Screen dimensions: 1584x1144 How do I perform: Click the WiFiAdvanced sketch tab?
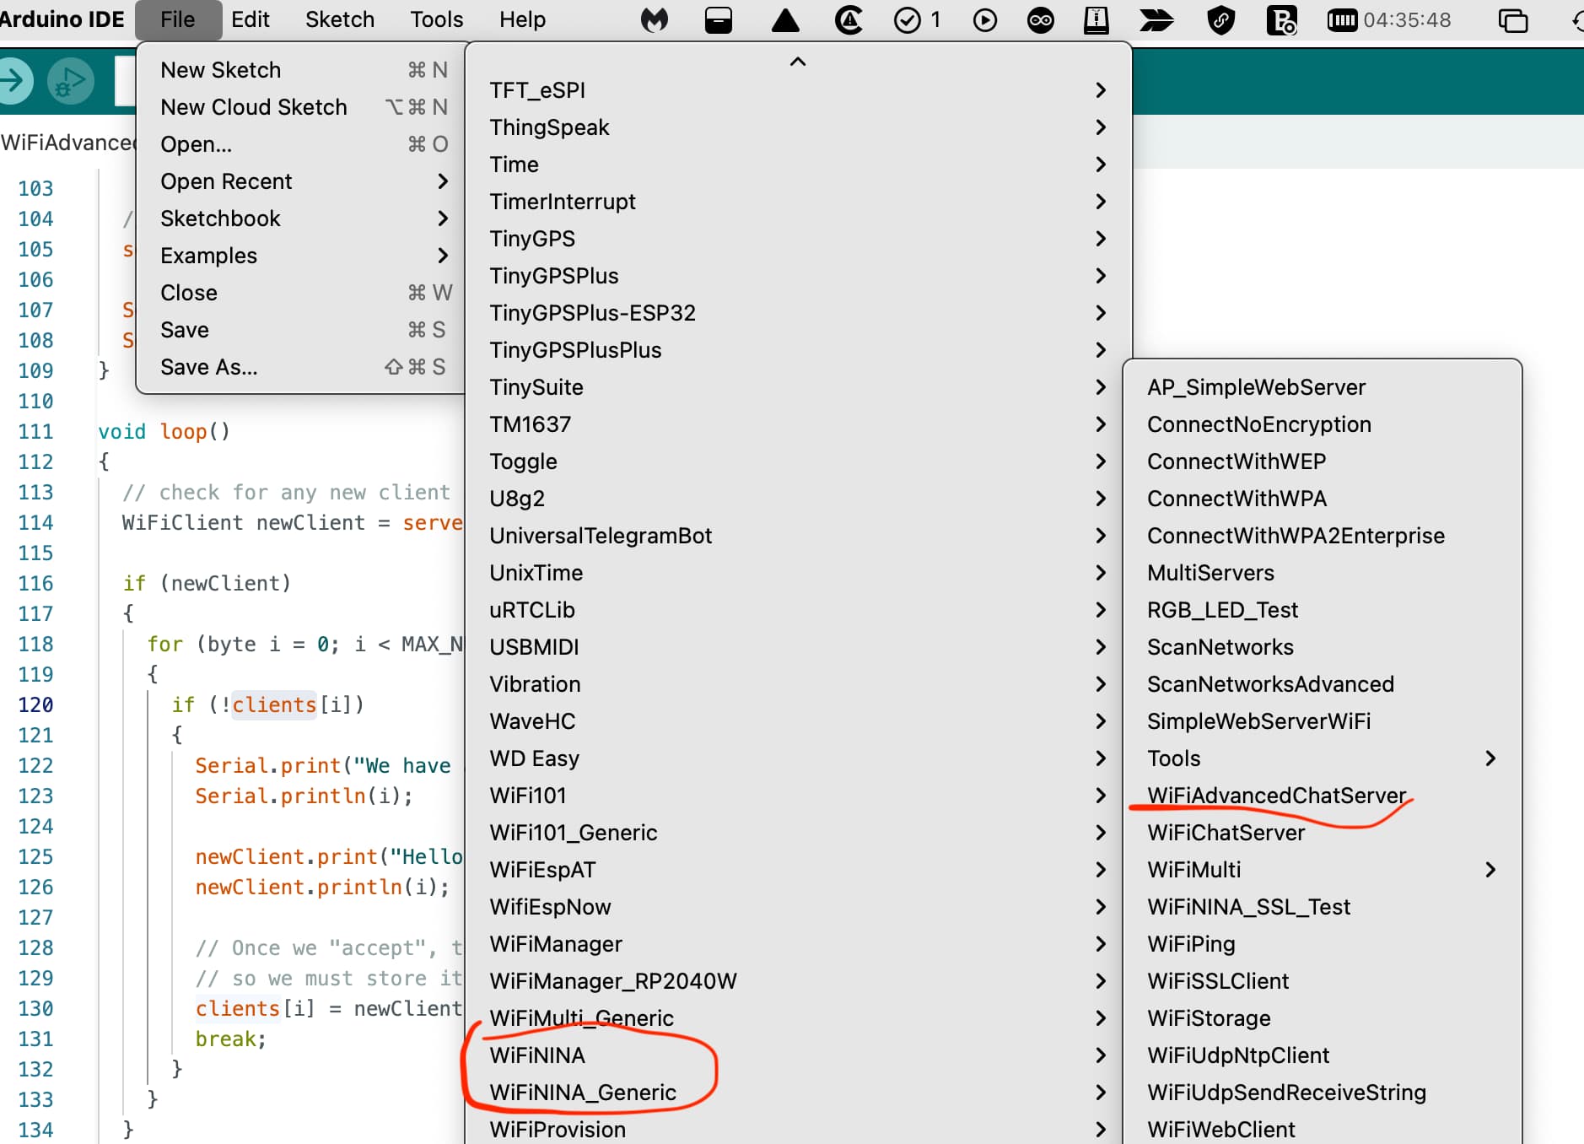(x=67, y=143)
